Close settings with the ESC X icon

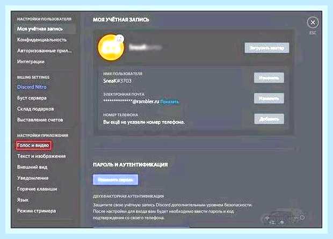(x=313, y=23)
